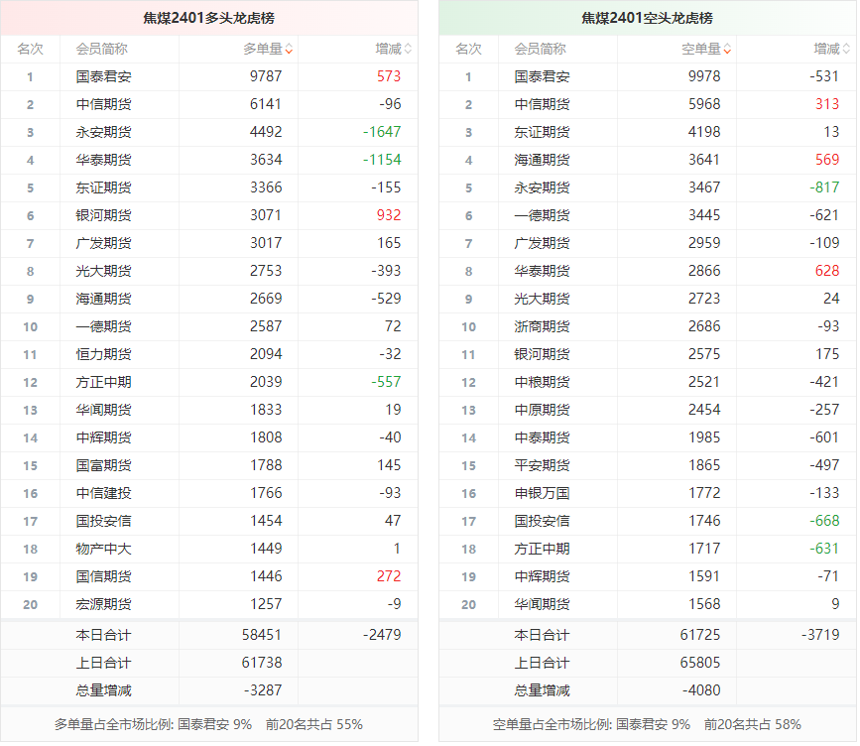
Task: Select 国投安信 in the short table
Action: click(x=542, y=521)
